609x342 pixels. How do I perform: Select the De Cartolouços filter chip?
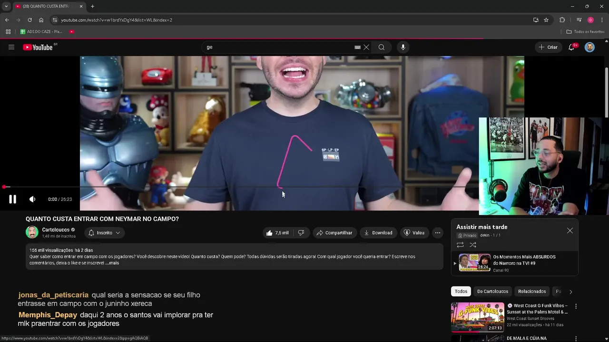(492, 291)
